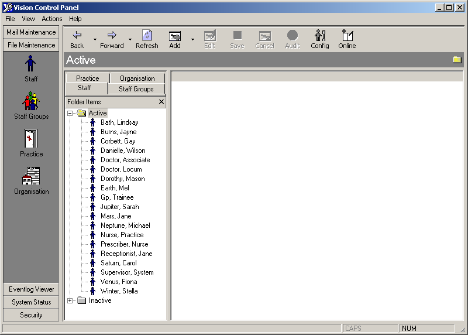Open the Forward history dropdown arrow

pyautogui.click(x=130, y=39)
